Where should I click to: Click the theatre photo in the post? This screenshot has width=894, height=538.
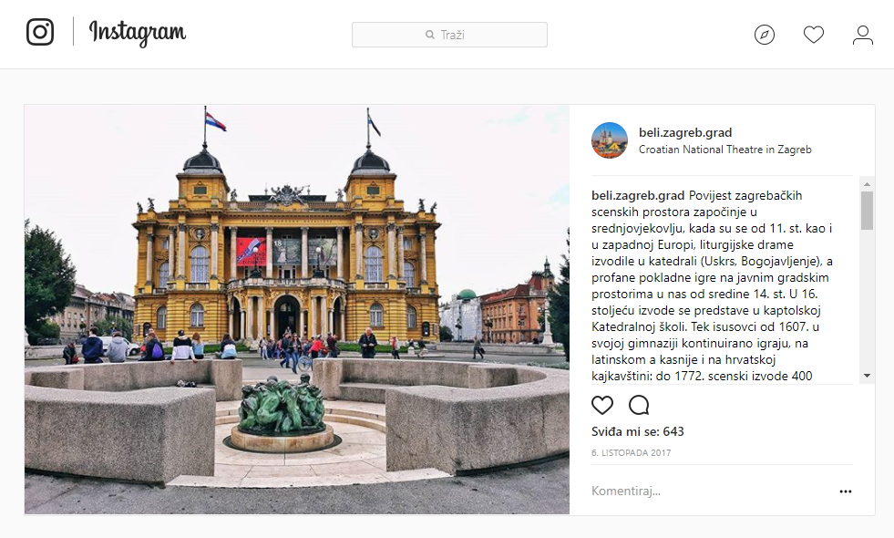click(x=297, y=310)
